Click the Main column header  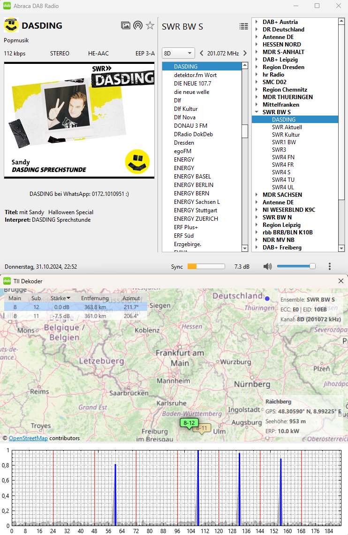point(15,298)
